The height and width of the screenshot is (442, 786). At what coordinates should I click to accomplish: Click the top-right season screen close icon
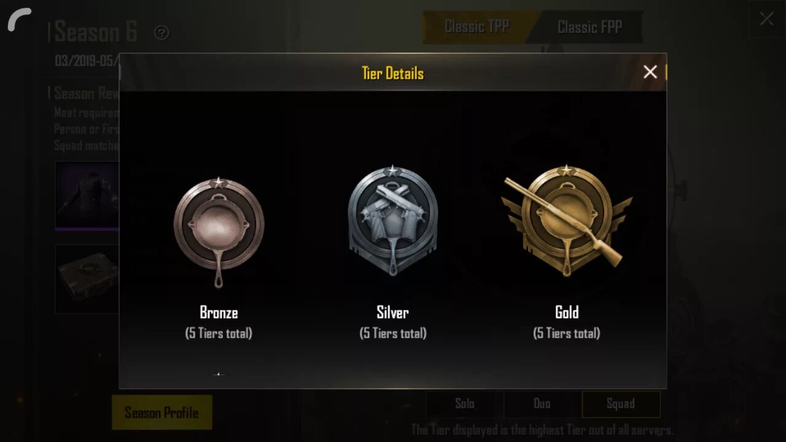[766, 19]
